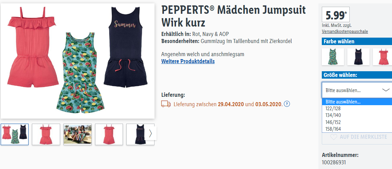392x169 pixels.
Task: Click the heart icon for the Merkliste
Action: pyautogui.click(x=334, y=137)
